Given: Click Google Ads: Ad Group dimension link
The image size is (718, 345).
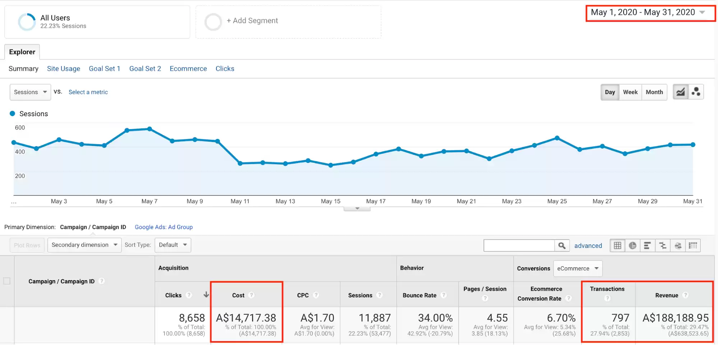Looking at the screenshot, I should [x=163, y=227].
